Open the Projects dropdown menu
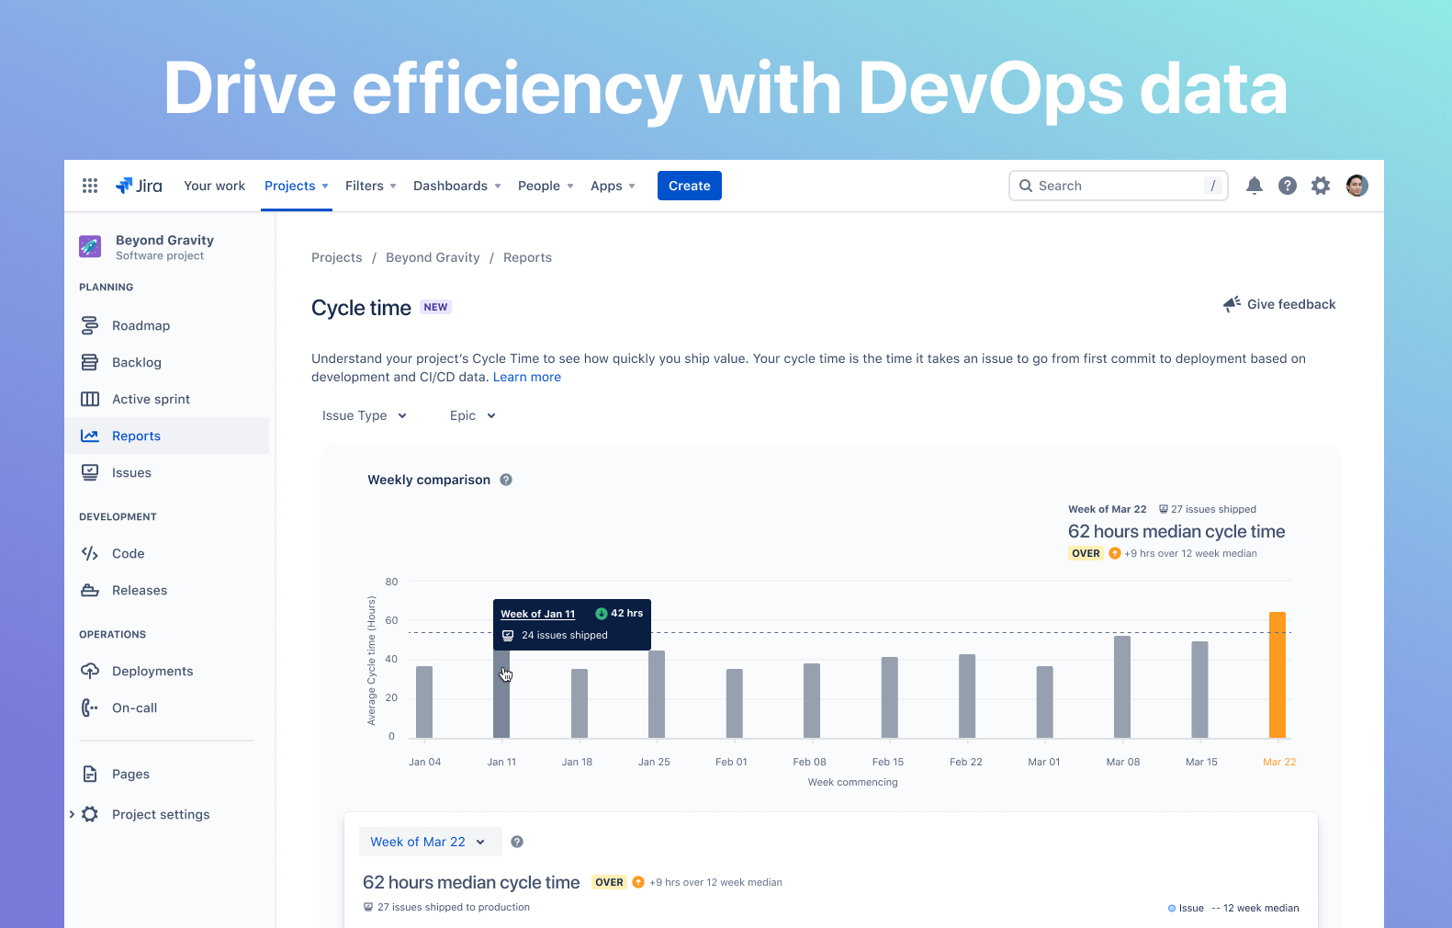The height and width of the screenshot is (928, 1452). 297,186
